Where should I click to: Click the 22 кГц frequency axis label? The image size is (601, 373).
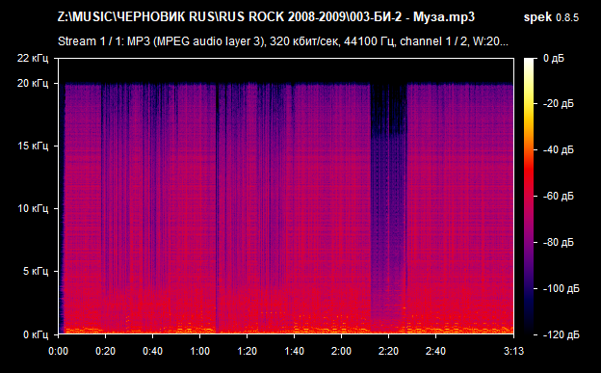pos(33,59)
